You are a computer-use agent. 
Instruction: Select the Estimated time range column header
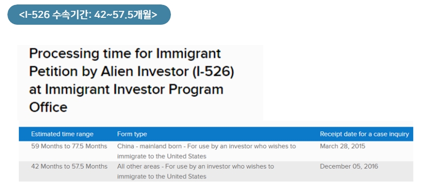click(x=62, y=134)
